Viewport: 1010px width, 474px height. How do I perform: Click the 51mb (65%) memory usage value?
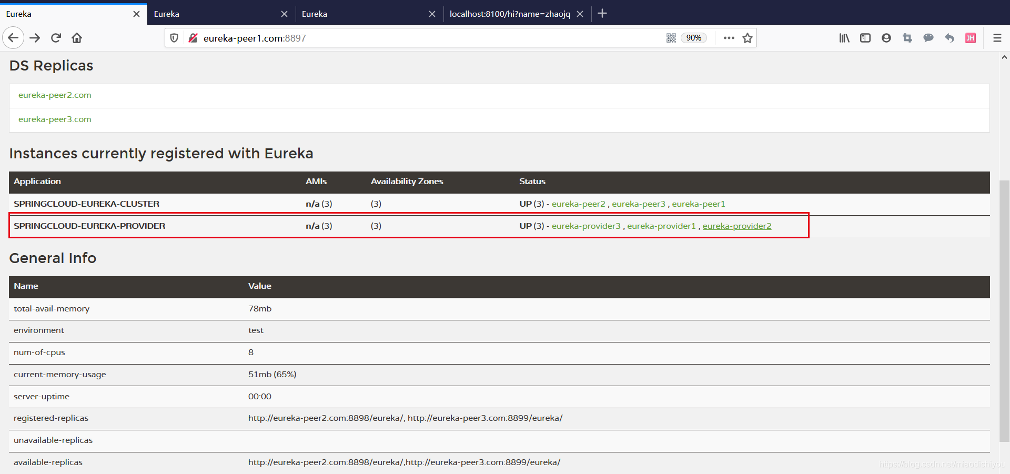pos(272,375)
